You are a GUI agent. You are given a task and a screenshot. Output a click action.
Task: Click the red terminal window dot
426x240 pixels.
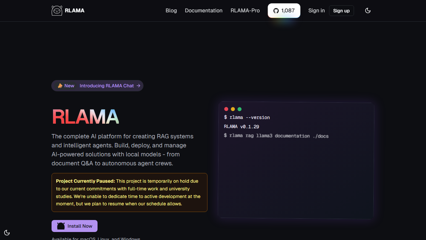(226, 109)
